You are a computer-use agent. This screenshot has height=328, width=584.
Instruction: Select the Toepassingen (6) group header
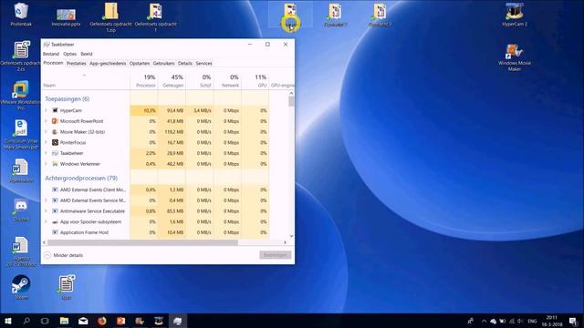point(67,99)
